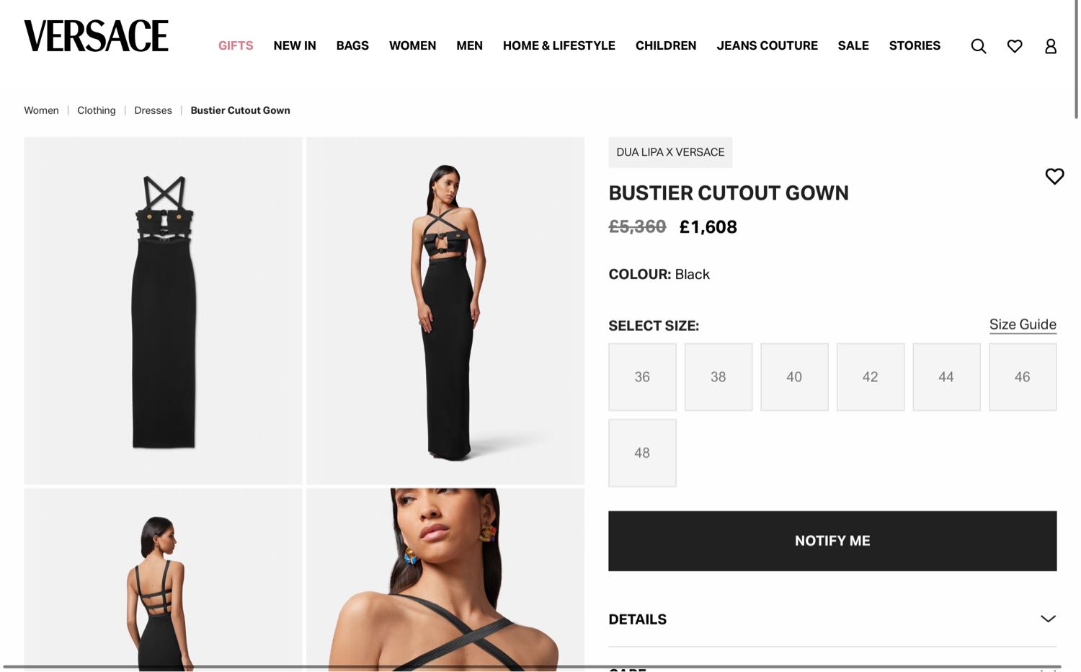Open the Size Guide link
The width and height of the screenshot is (1081, 672).
(1023, 324)
